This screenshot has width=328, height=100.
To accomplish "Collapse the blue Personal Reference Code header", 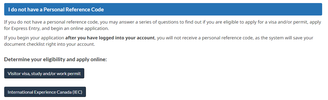I will [163, 9].
